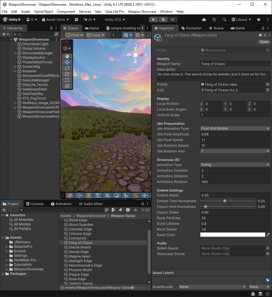The width and height of the screenshot is (272, 297).
Task: Filter project by import log type icon
Action: coord(128,210)
